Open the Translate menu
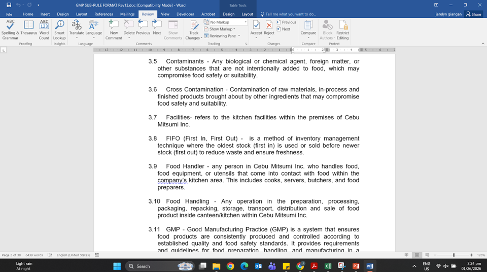Image resolution: width=487 pixels, height=272 pixels. [x=77, y=30]
